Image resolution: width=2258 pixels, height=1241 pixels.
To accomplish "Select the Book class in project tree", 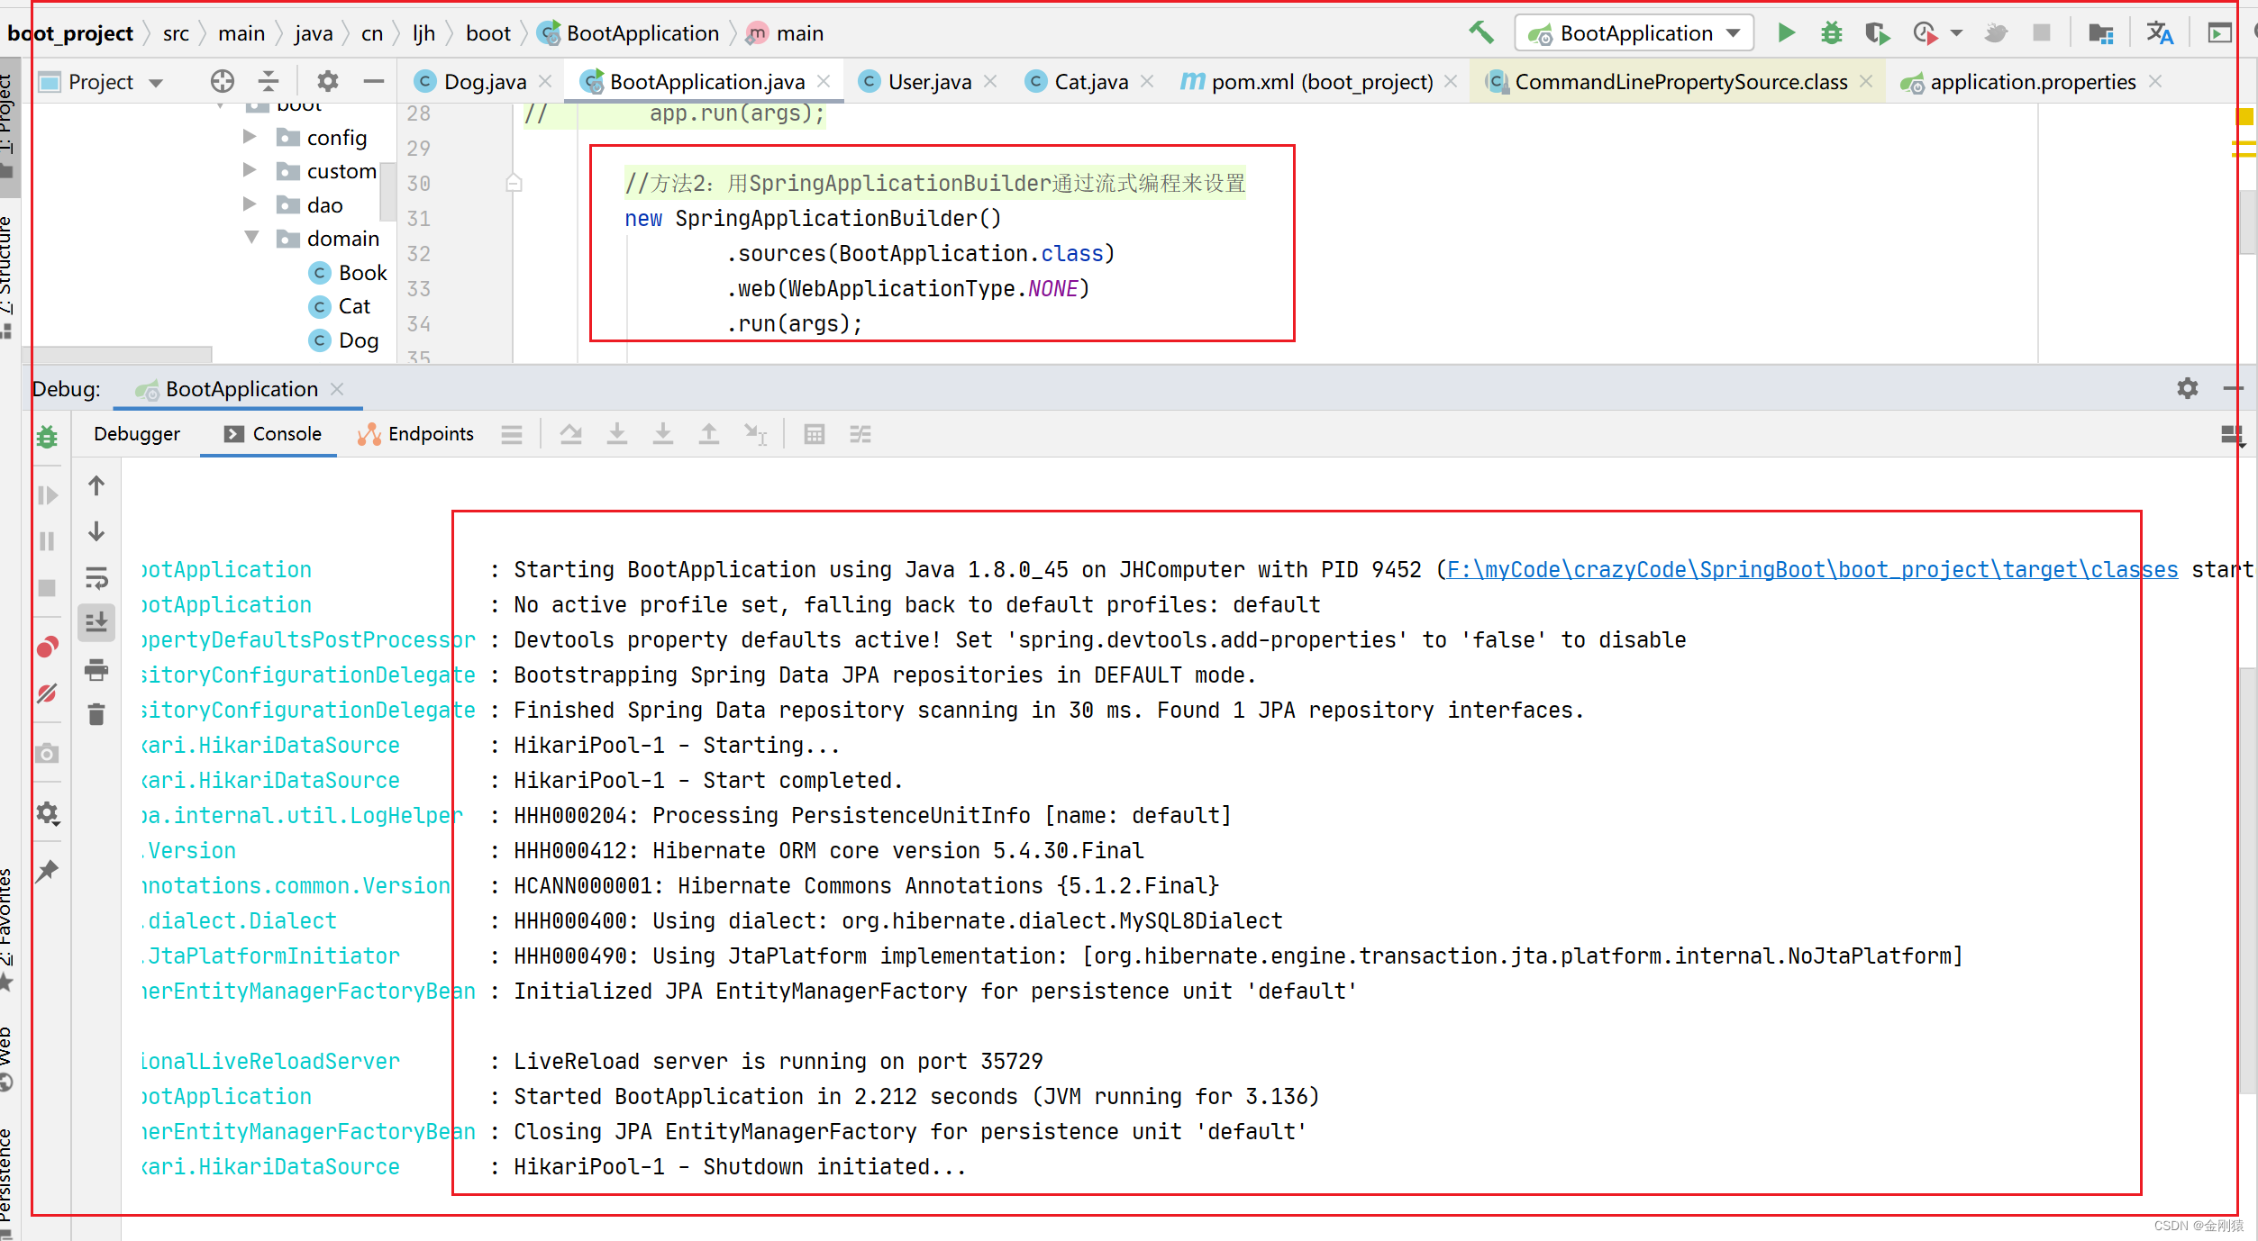I will pos(348,273).
